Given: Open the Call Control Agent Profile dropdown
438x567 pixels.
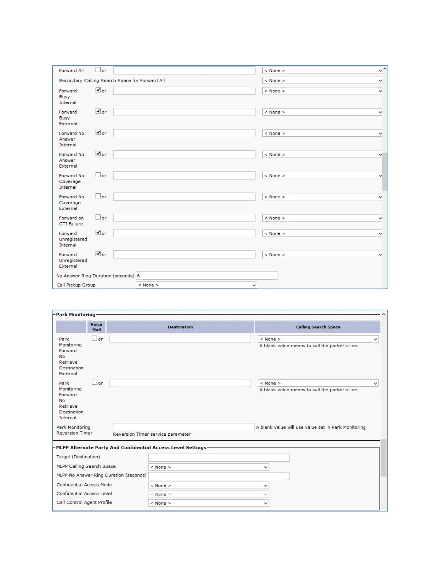Looking at the screenshot, I should [x=208, y=503].
